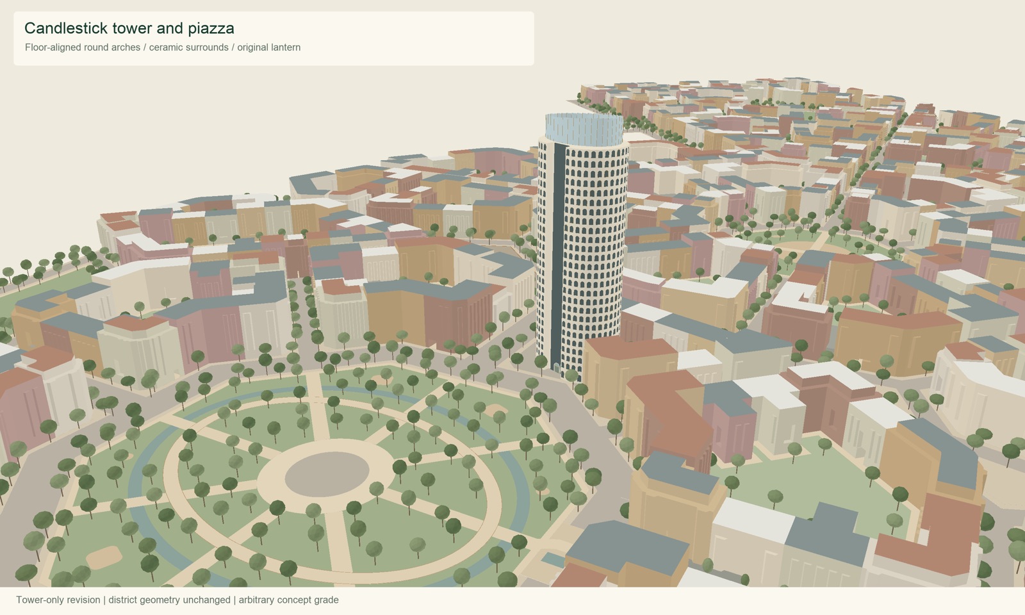Select the "Floor-aligned round arches" subtitle text

pos(83,47)
